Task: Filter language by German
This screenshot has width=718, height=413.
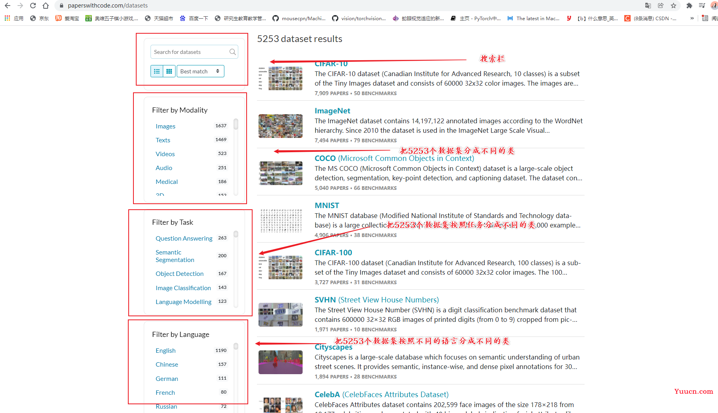Action: click(167, 379)
